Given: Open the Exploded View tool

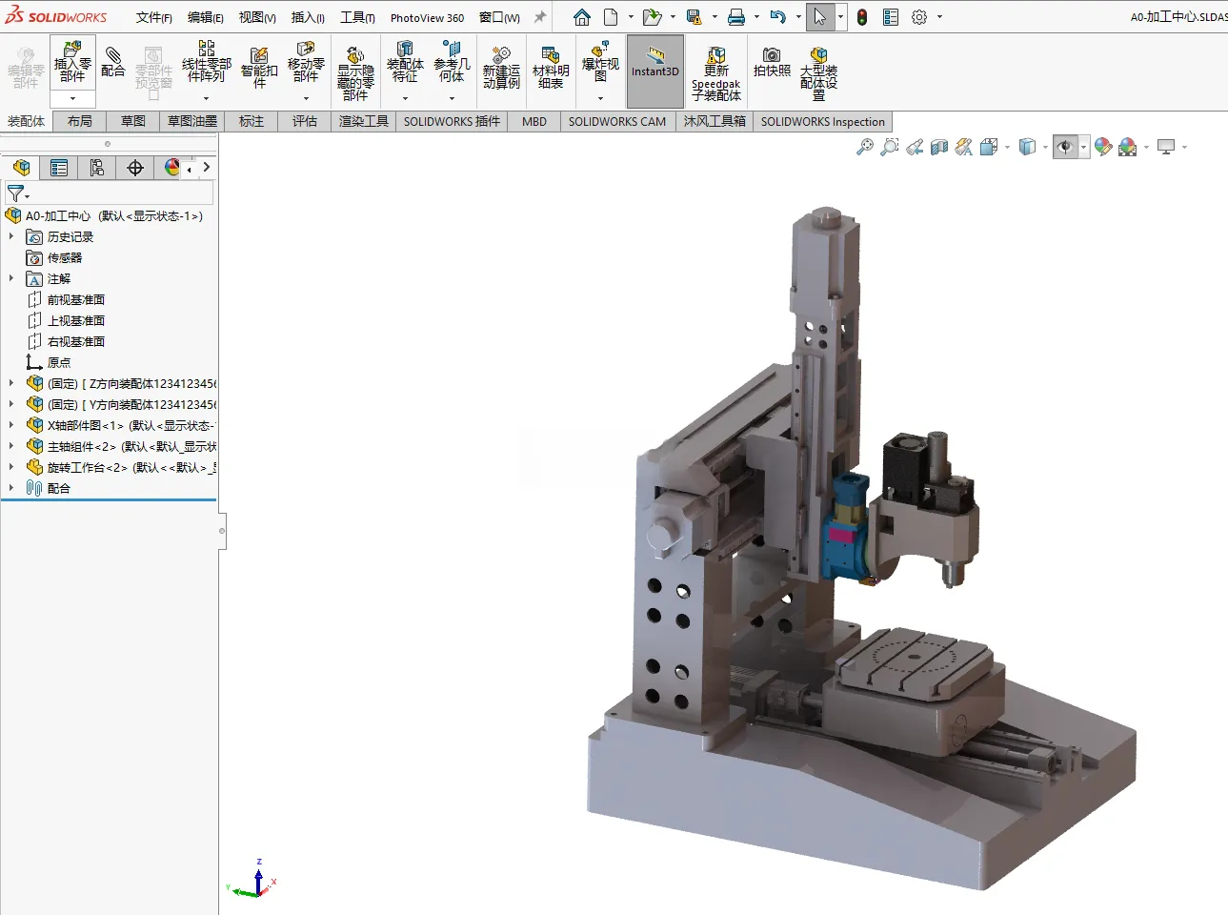Looking at the screenshot, I should pos(600,63).
